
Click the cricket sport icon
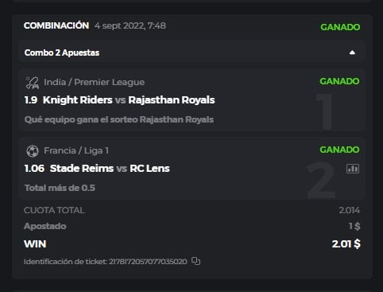point(33,83)
